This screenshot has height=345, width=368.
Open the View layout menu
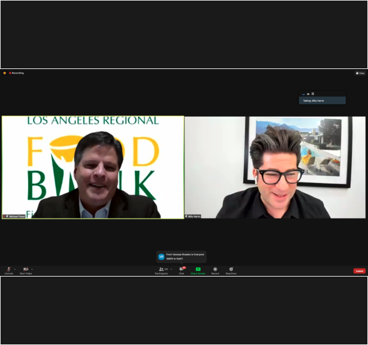coord(361,73)
